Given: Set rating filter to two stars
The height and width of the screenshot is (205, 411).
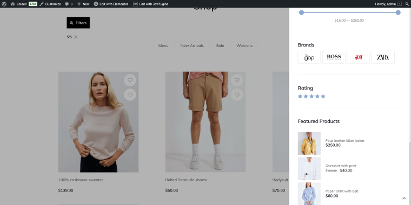Looking at the screenshot, I should click(306, 97).
